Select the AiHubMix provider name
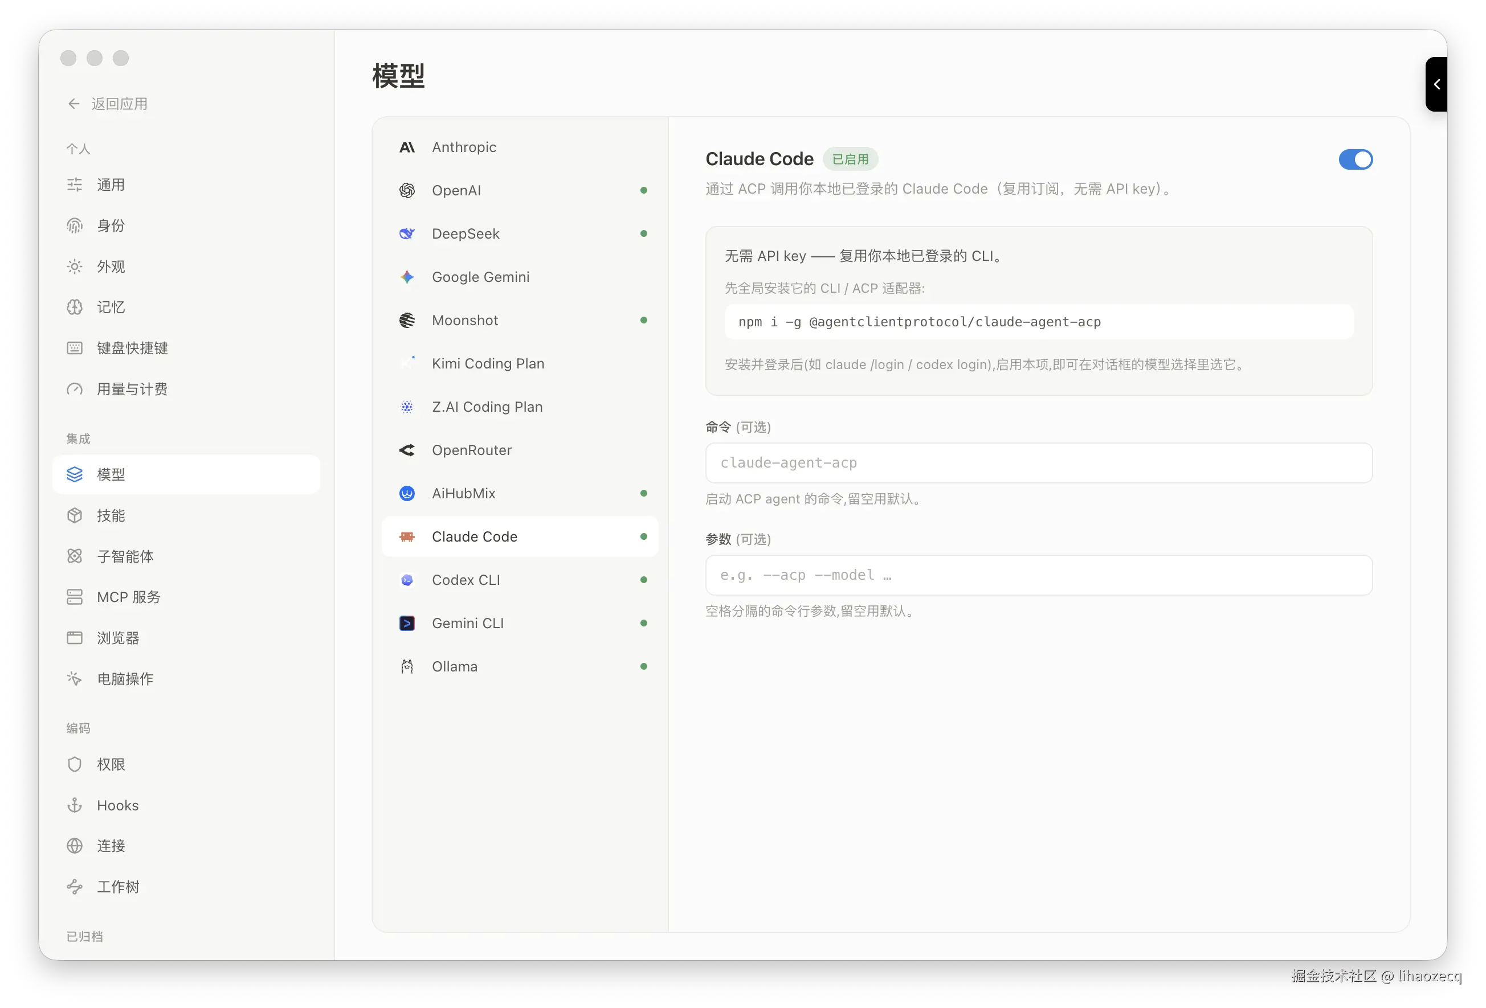 click(x=464, y=493)
